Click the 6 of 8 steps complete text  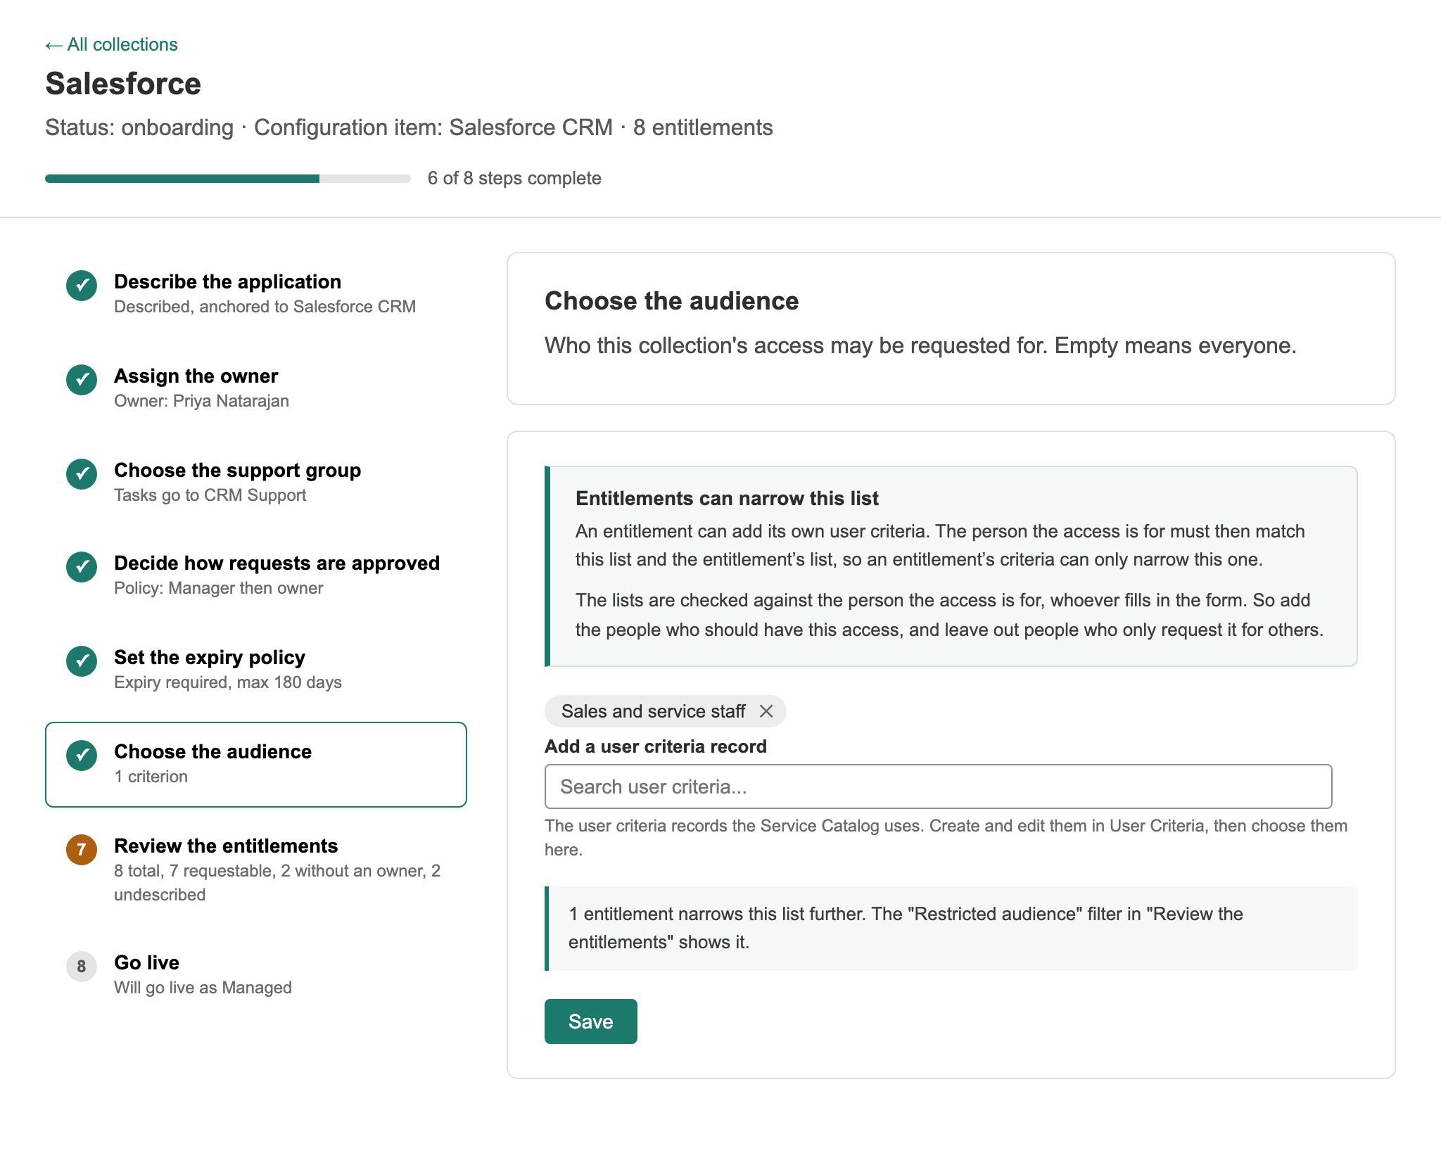(514, 178)
